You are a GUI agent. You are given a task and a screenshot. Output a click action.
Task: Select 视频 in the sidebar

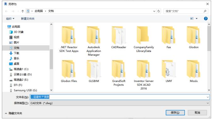coord(14,37)
